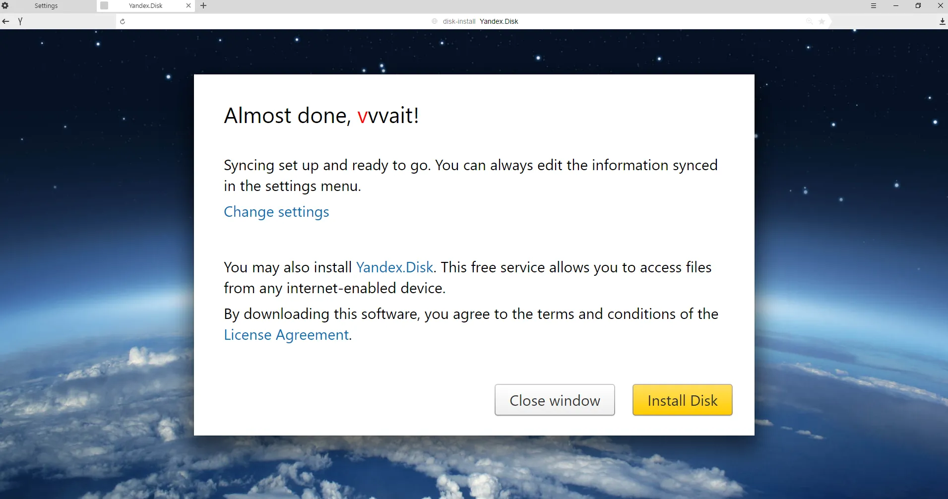
Task: Restore down the browser window
Action: (x=918, y=5)
